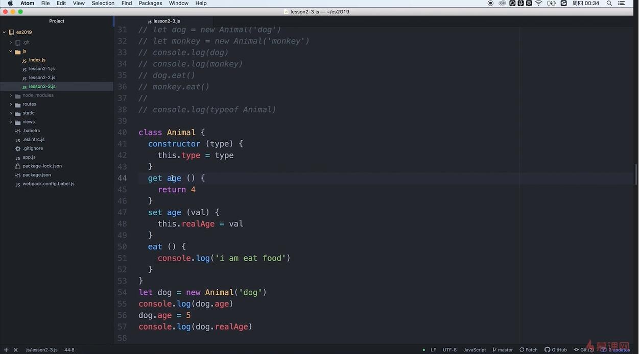Expand the routes folder
The width and height of the screenshot is (639, 354).
tap(11, 104)
